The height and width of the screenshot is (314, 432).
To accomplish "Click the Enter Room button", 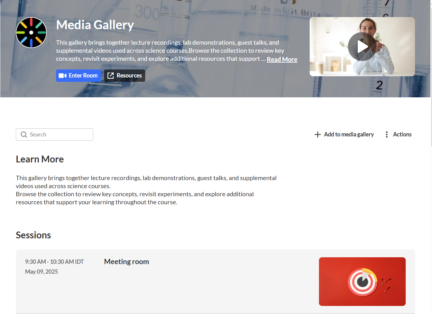I will pyautogui.click(x=78, y=76).
